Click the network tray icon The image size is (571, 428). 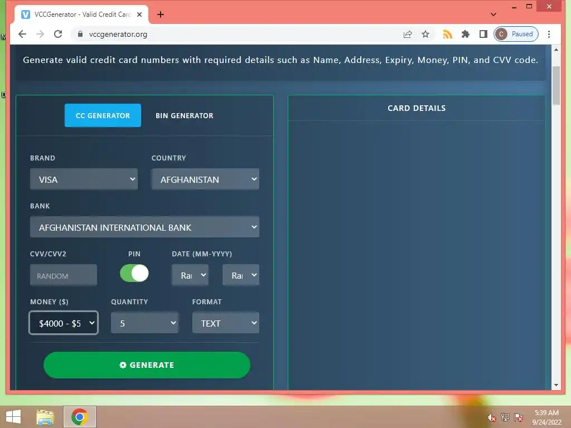(x=505, y=417)
